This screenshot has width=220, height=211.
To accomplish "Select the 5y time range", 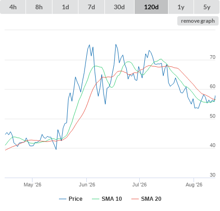I will [x=207, y=7].
